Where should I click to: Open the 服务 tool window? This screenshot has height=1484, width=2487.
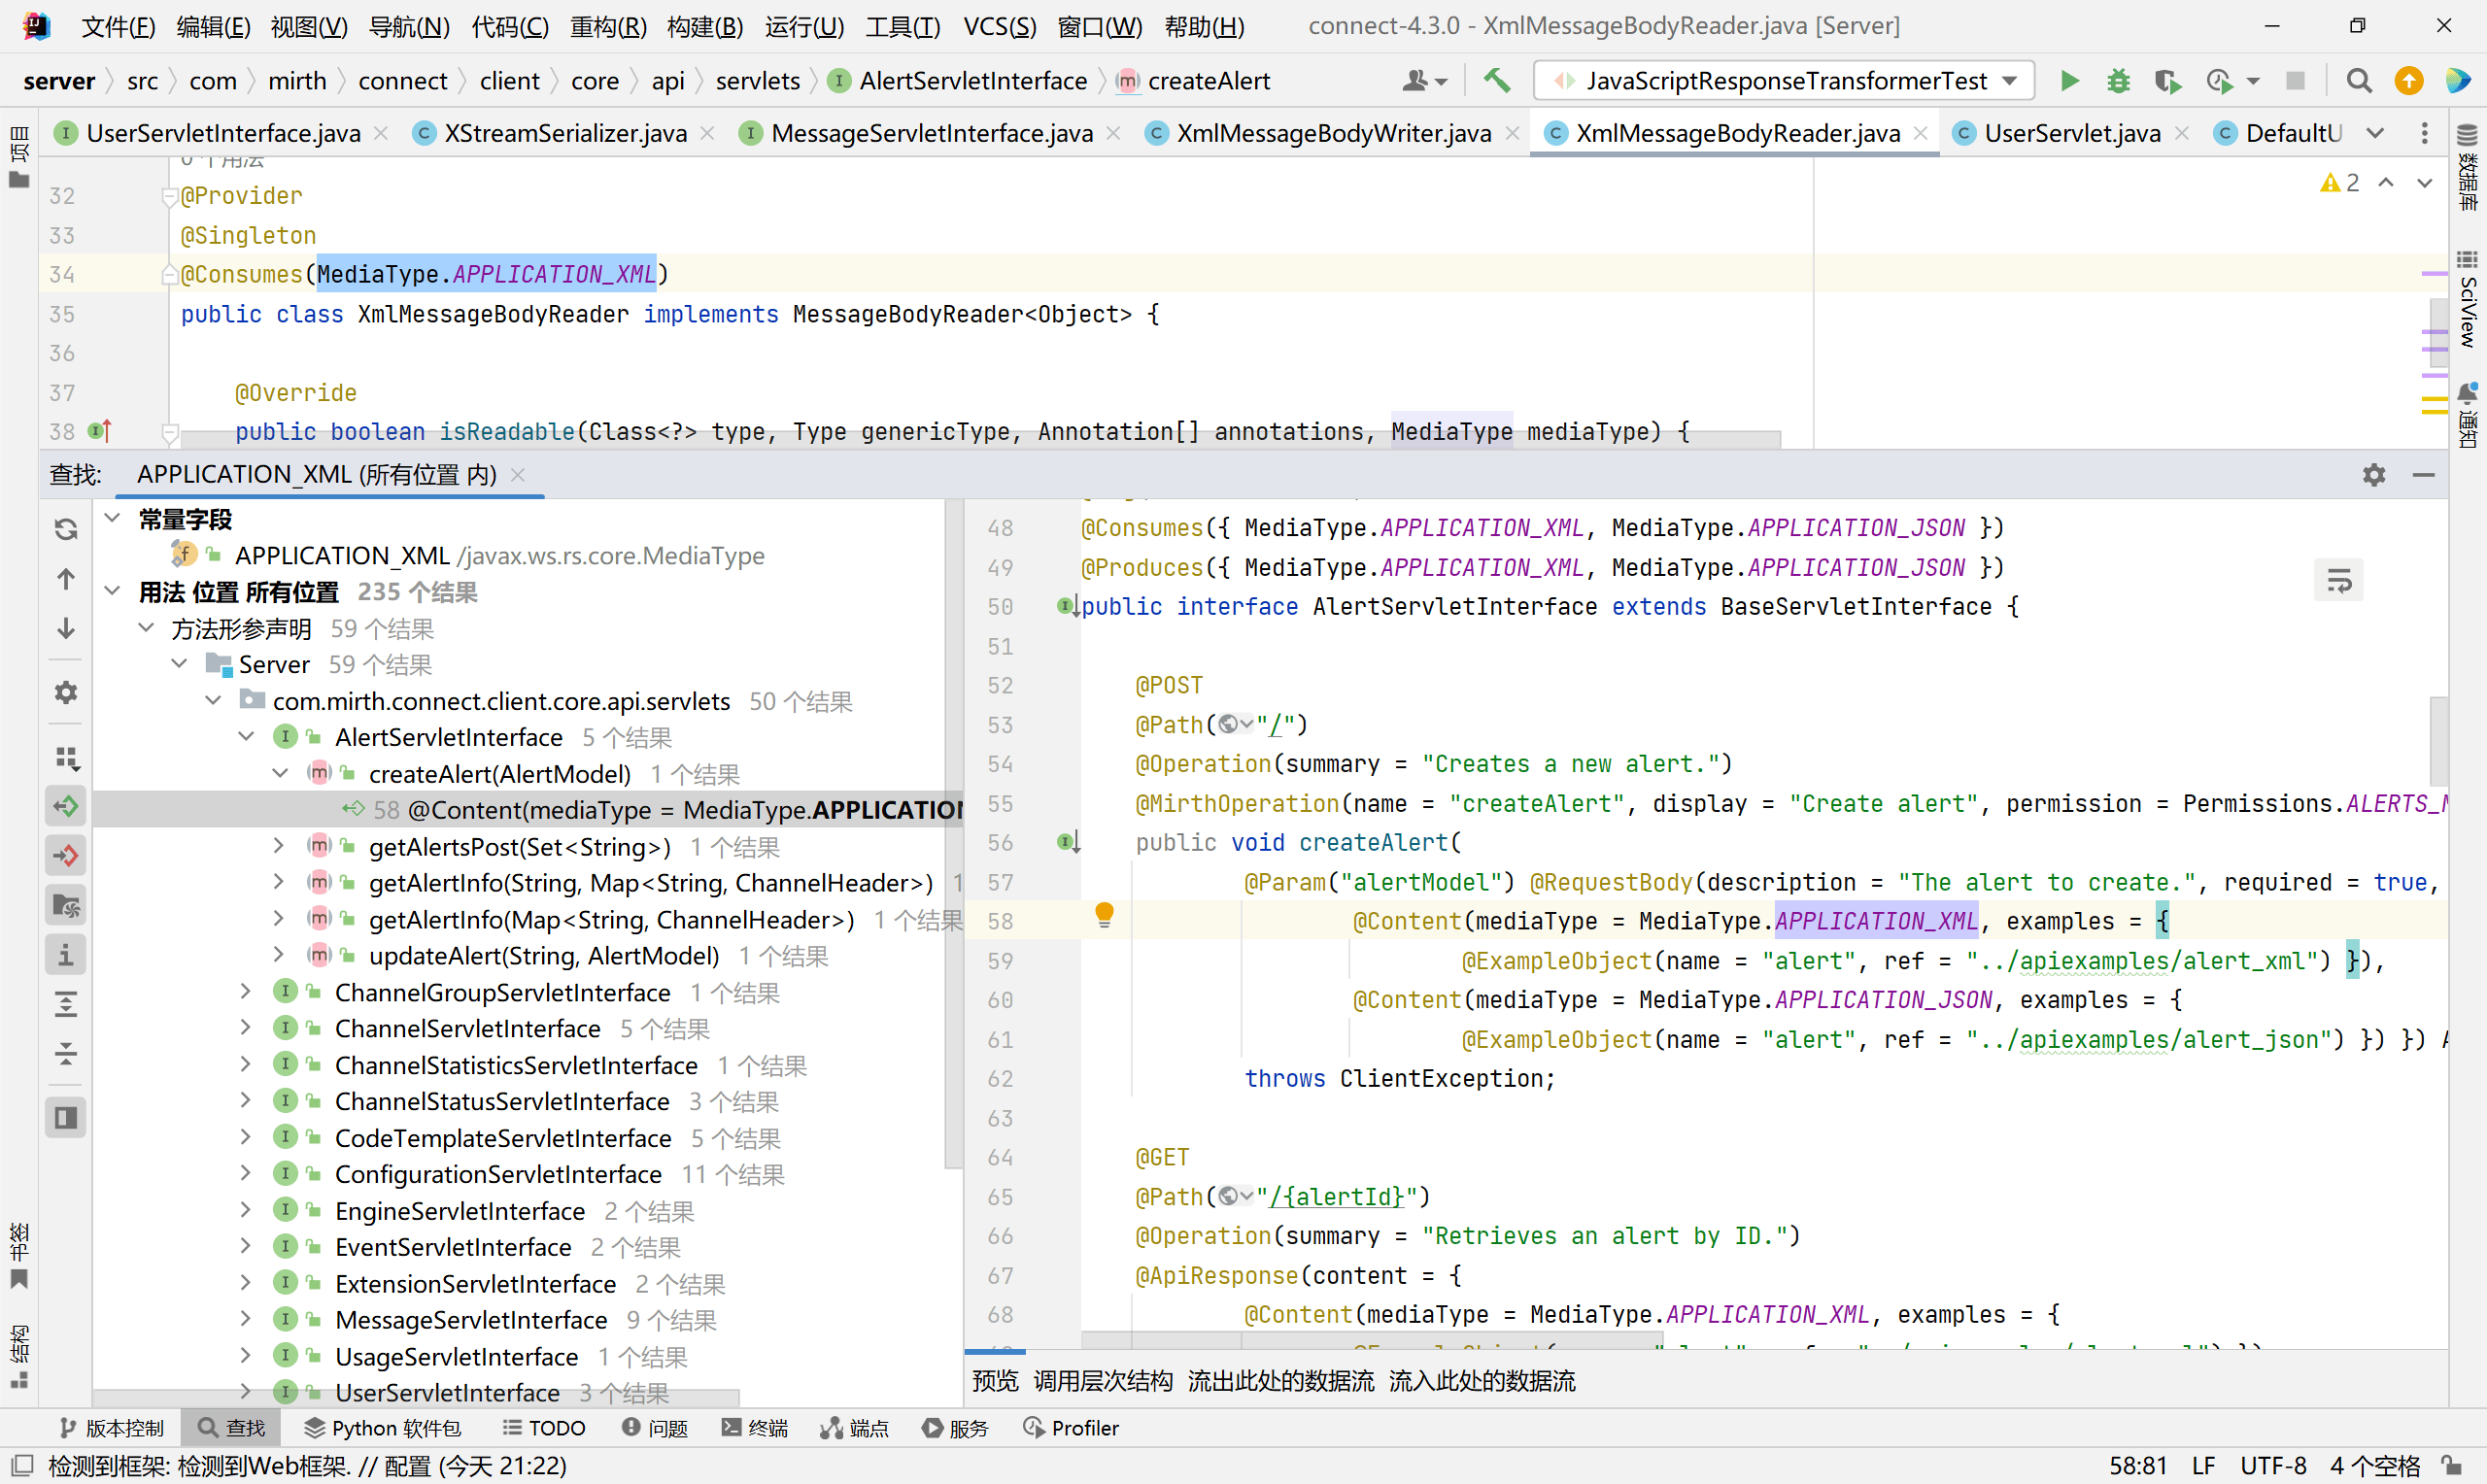coord(955,1428)
